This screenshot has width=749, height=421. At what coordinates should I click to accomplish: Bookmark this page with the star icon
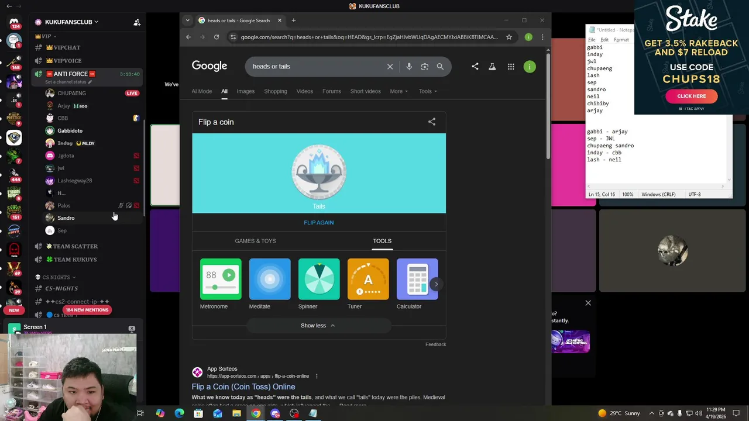click(x=509, y=37)
